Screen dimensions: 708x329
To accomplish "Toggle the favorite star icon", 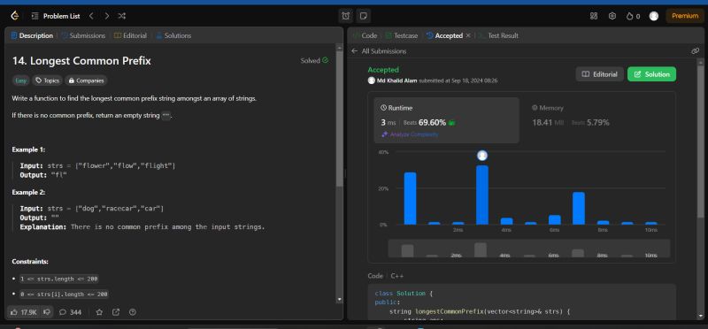I will coord(99,312).
